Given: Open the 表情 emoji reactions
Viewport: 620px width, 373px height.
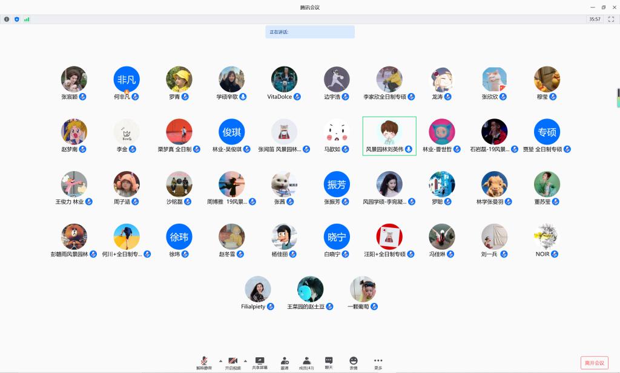Looking at the screenshot, I should tap(354, 362).
